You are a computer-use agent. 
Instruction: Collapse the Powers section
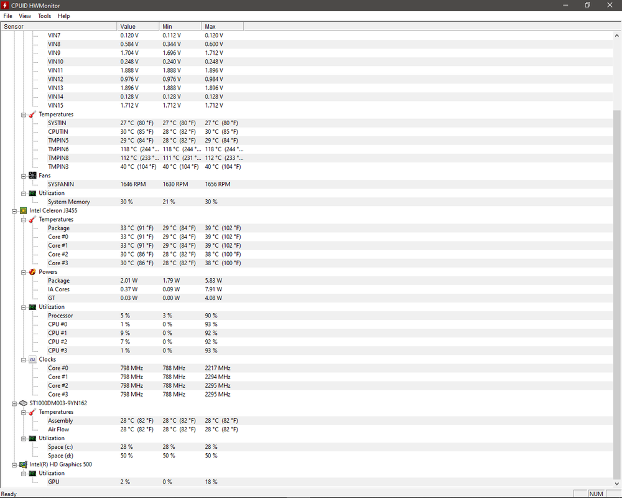tap(24, 273)
